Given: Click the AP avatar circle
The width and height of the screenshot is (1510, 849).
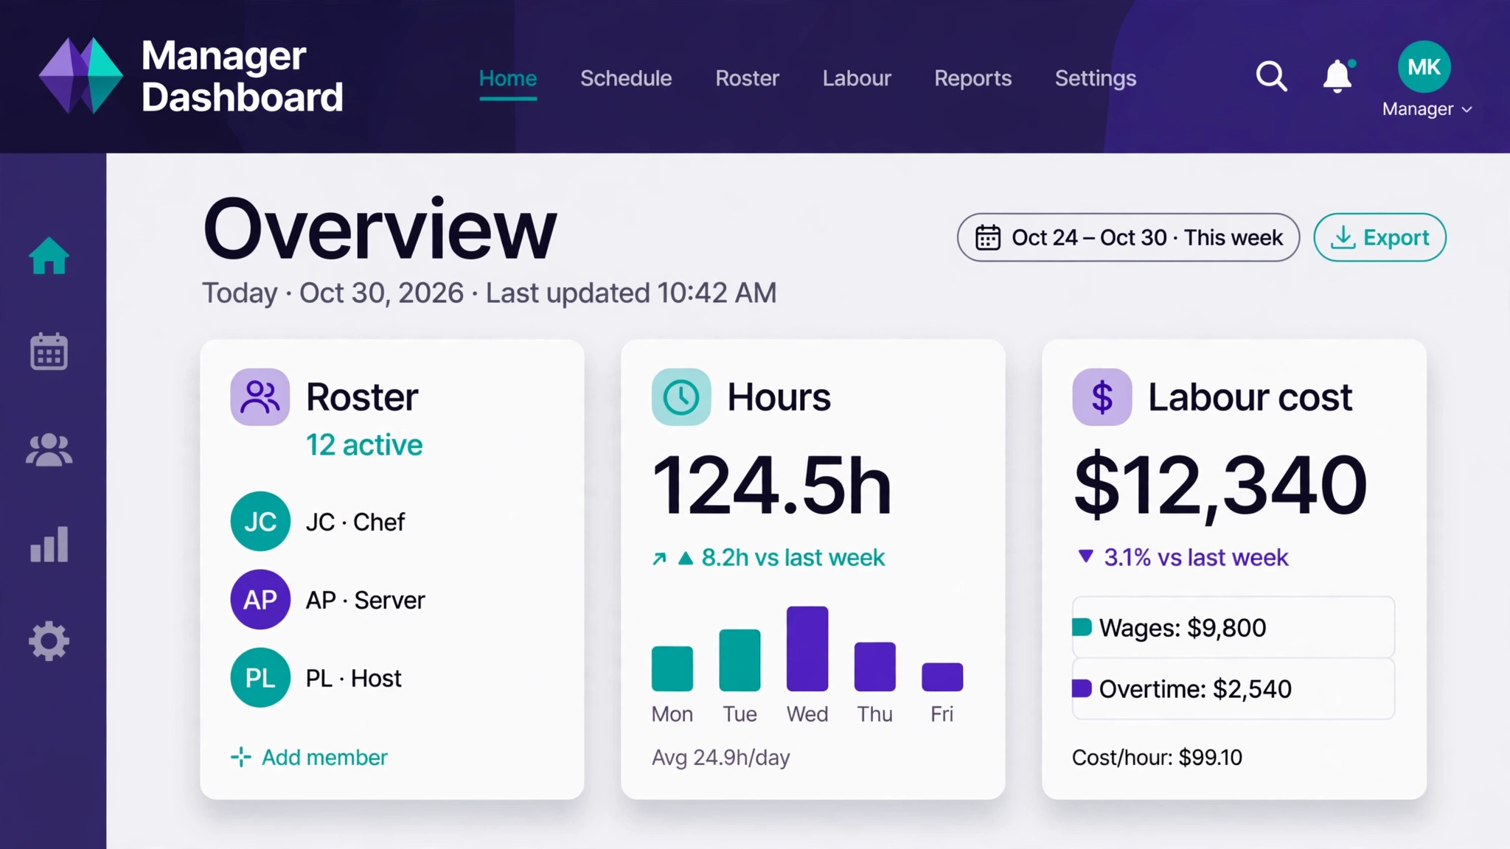Looking at the screenshot, I should [260, 600].
